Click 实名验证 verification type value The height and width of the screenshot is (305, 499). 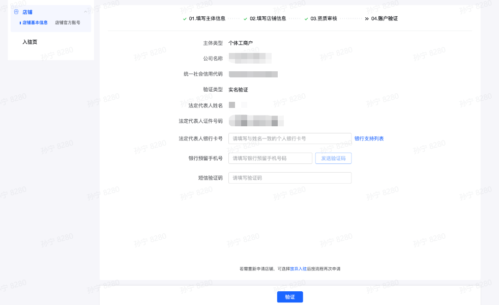(x=238, y=90)
